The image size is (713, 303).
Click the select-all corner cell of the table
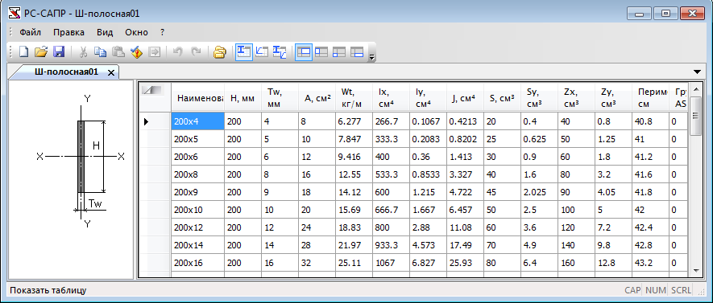[155, 96]
